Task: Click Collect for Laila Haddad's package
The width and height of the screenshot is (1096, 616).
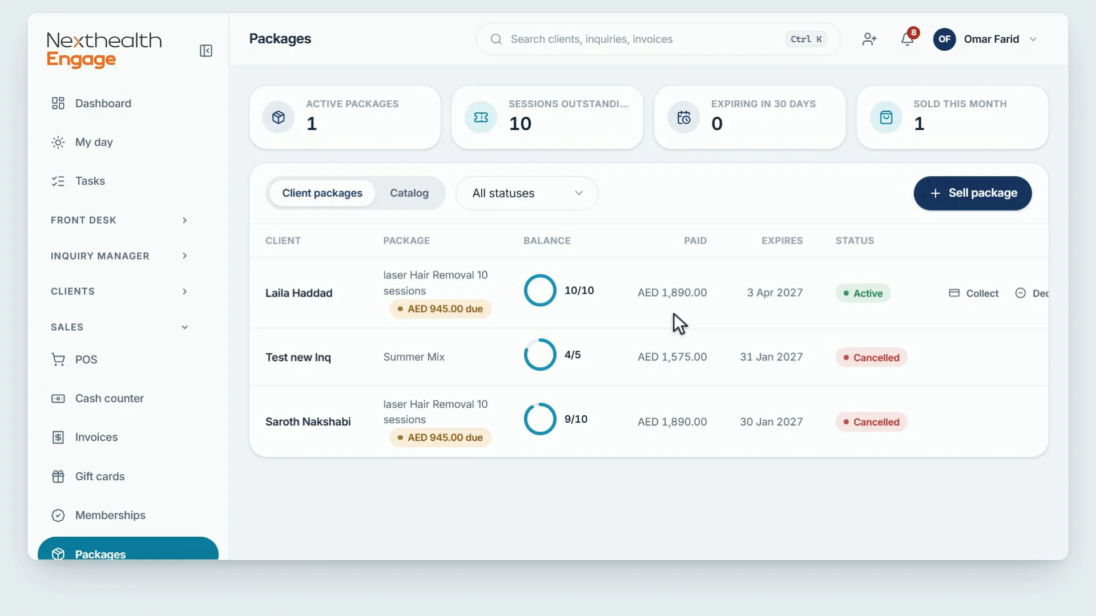Action: (974, 293)
